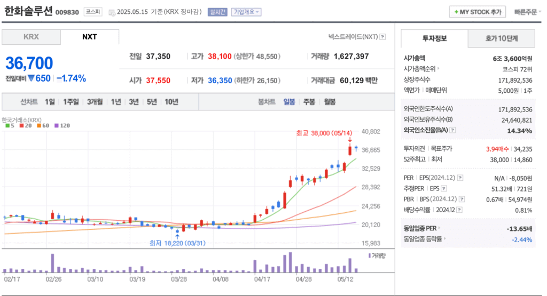Image resolution: width=547 pixels, height=296 pixels.
Task: Select the 3개월 line chart period
Action: (95, 102)
